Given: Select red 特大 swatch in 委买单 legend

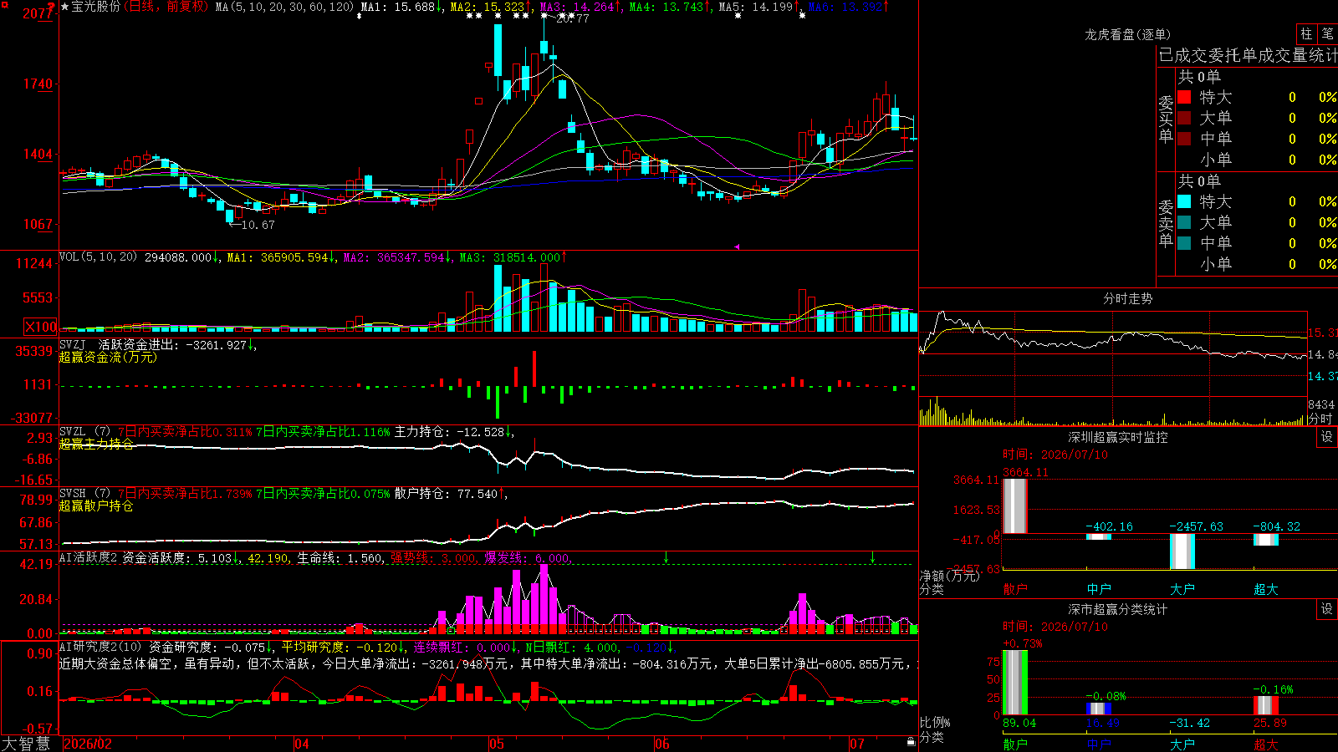Looking at the screenshot, I should tap(1184, 97).
